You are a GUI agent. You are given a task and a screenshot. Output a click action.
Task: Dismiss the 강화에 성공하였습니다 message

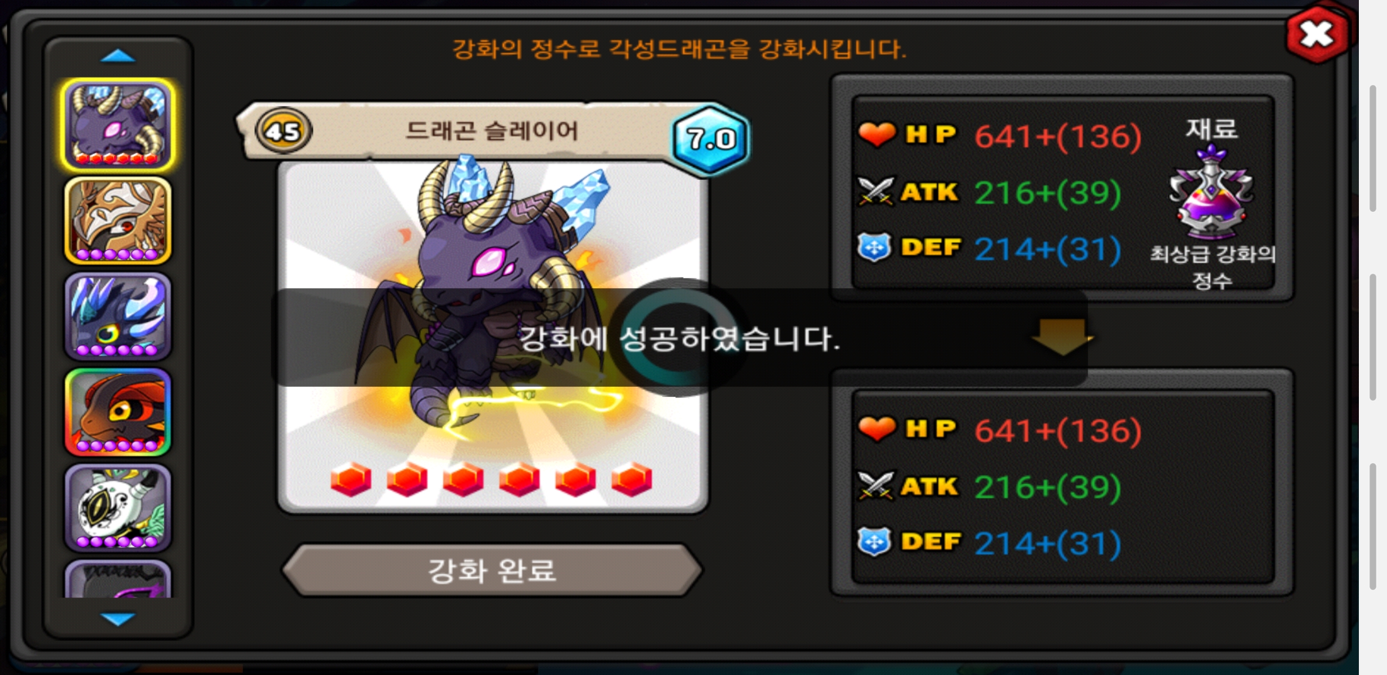[679, 337]
